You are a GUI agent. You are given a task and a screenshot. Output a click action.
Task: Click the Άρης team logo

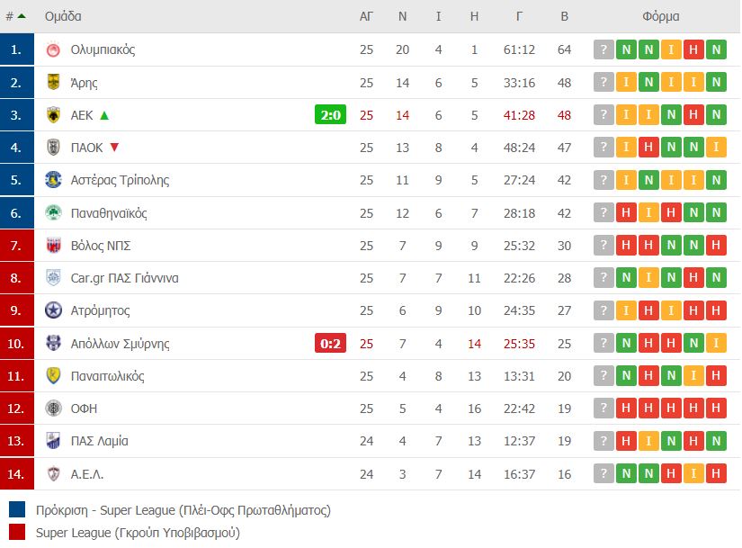(53, 83)
